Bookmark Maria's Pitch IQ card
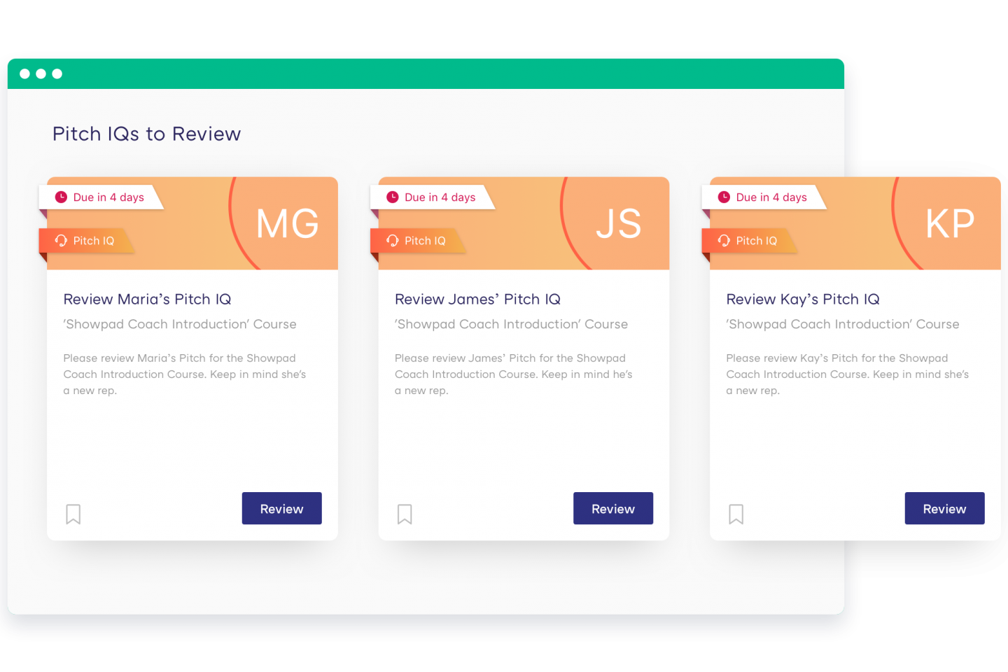The width and height of the screenshot is (1008, 672). (x=73, y=514)
